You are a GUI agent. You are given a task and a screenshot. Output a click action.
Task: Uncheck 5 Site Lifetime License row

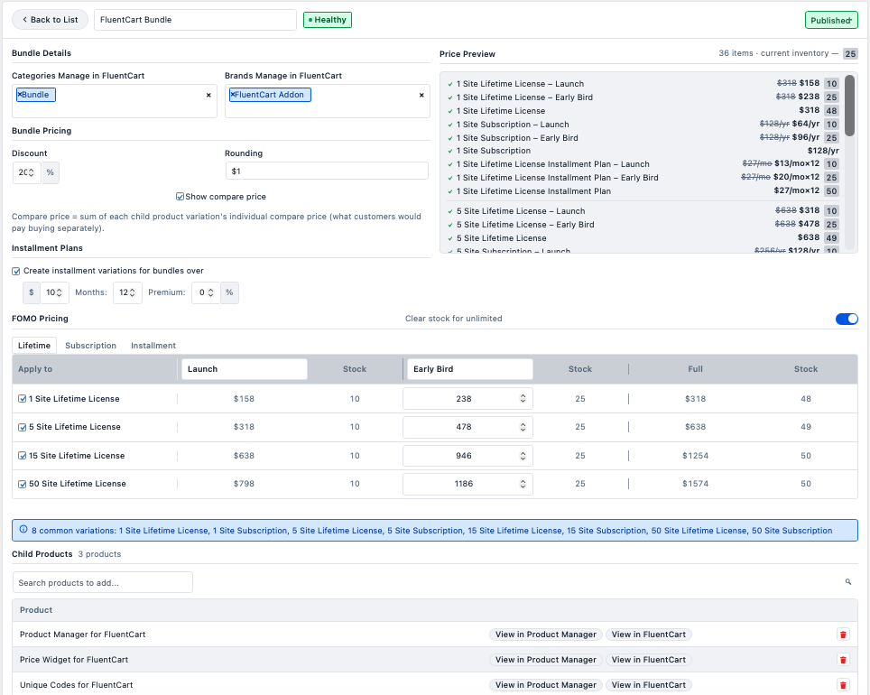pyautogui.click(x=23, y=427)
